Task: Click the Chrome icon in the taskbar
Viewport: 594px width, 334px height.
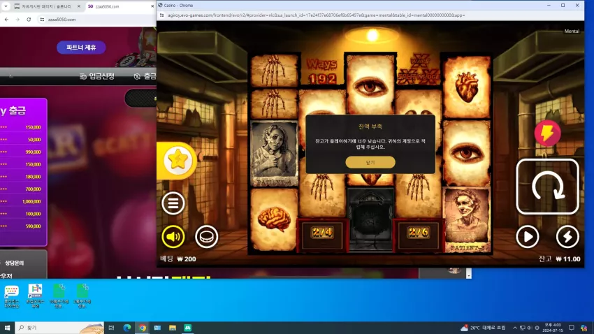Action: 143,328
